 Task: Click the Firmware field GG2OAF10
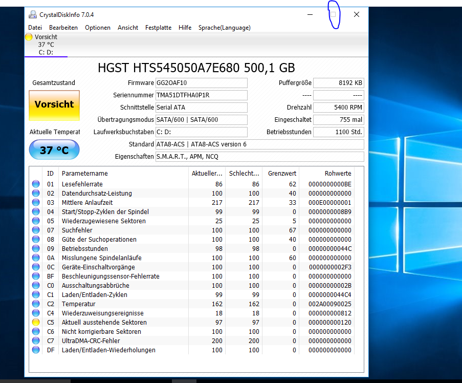pos(202,83)
